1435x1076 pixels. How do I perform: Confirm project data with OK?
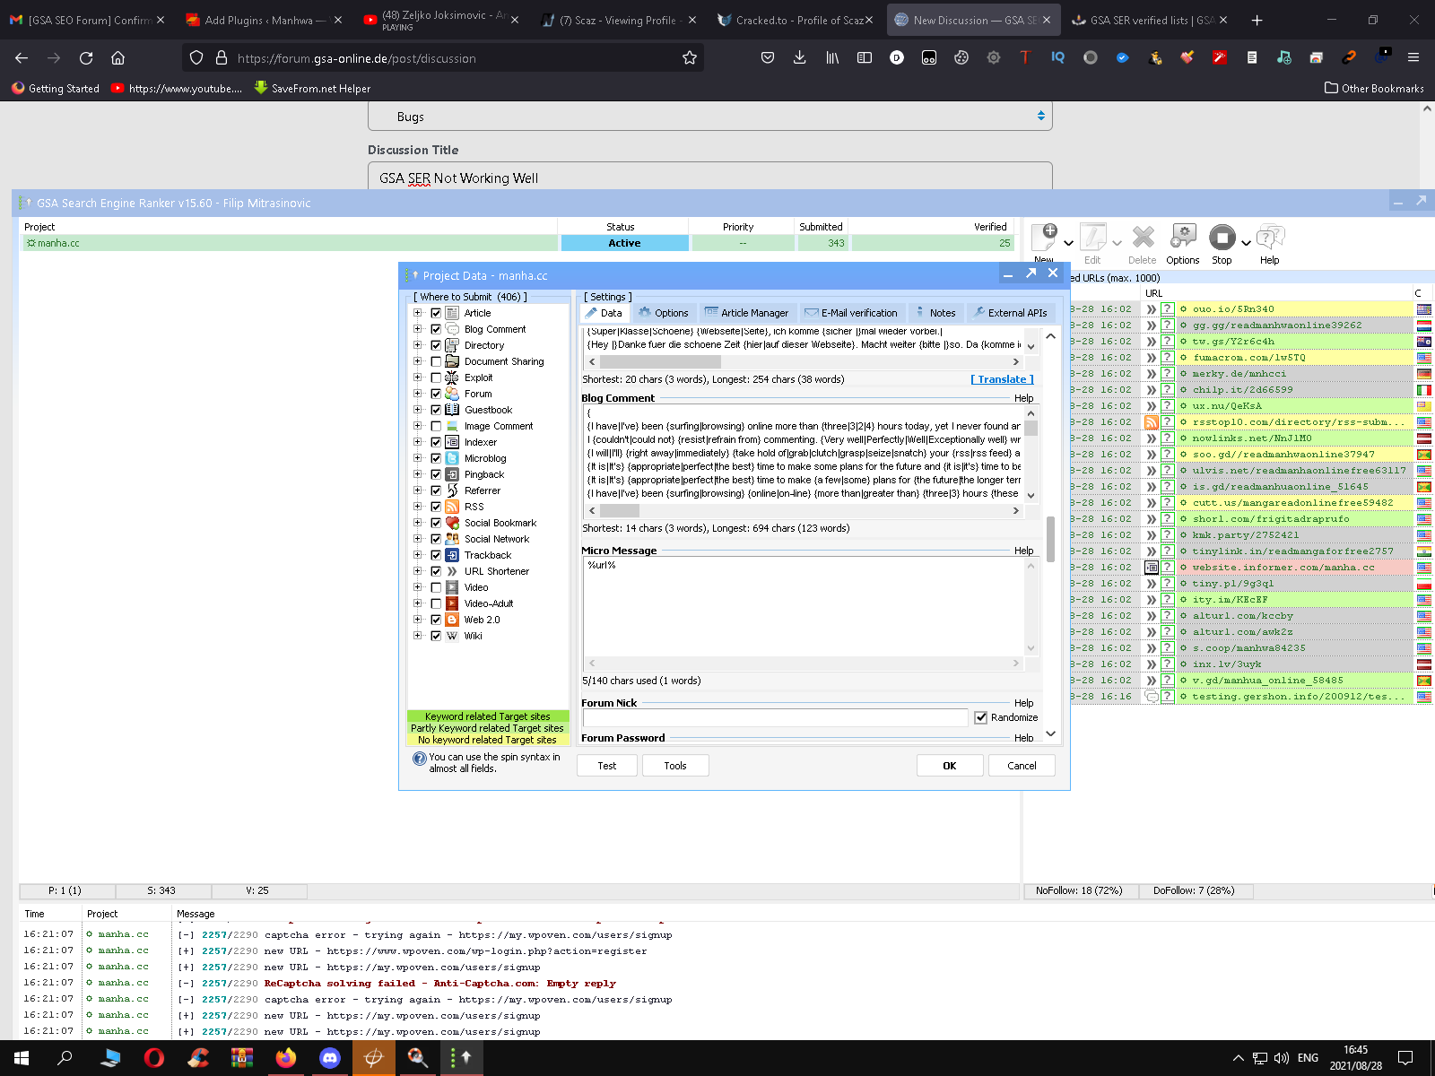point(950,766)
